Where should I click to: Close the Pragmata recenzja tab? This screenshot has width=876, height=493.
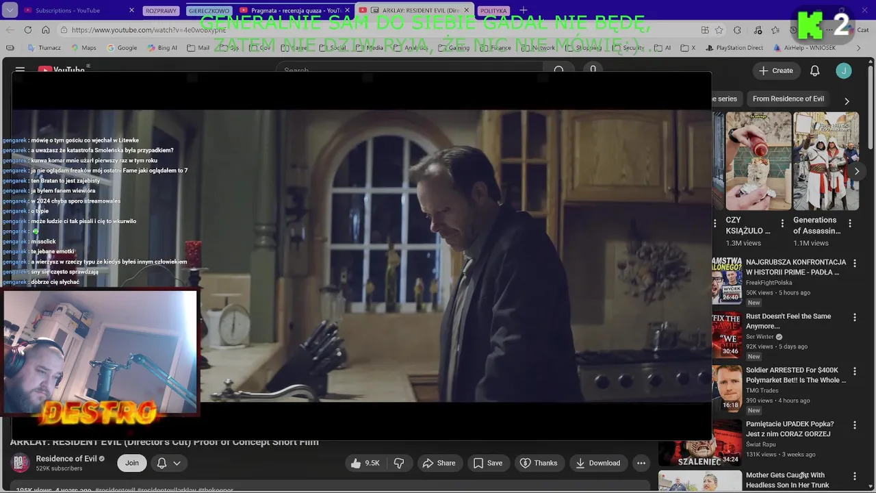pyautogui.click(x=348, y=10)
